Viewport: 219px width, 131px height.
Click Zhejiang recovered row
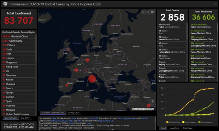click(203, 38)
